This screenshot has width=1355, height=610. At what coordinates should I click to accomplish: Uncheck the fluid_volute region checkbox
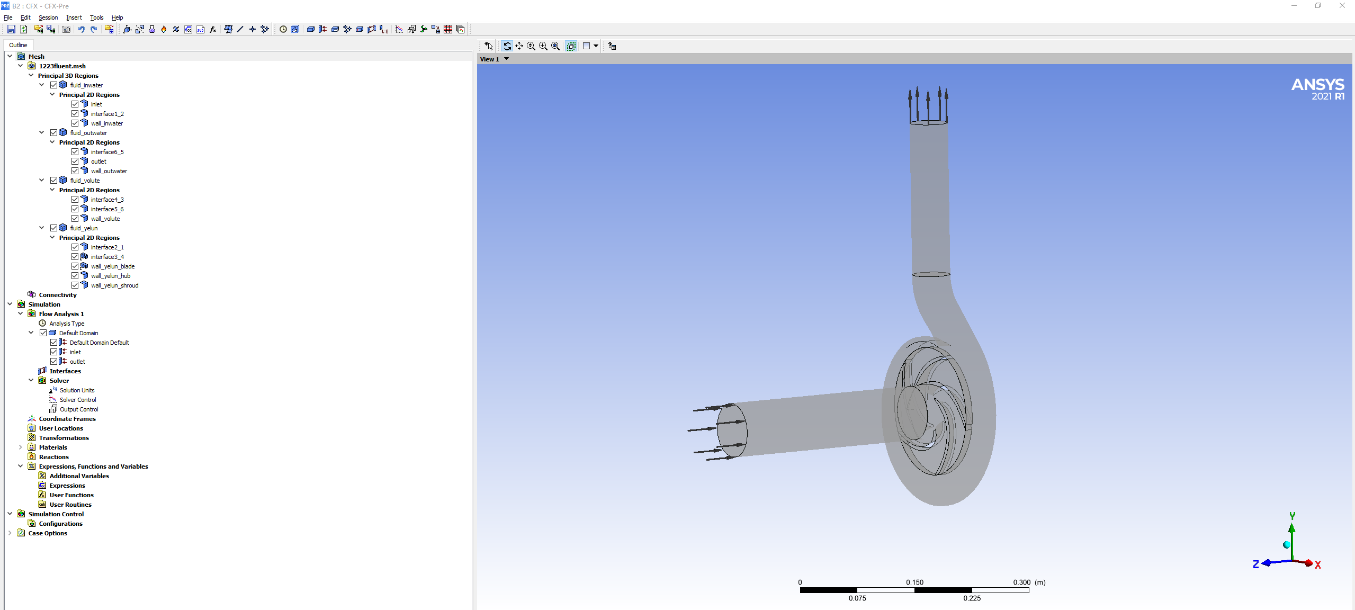tap(54, 181)
